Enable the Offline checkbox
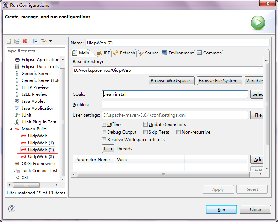Image resolution: width=278 pixels, height=222 pixels. (104, 125)
